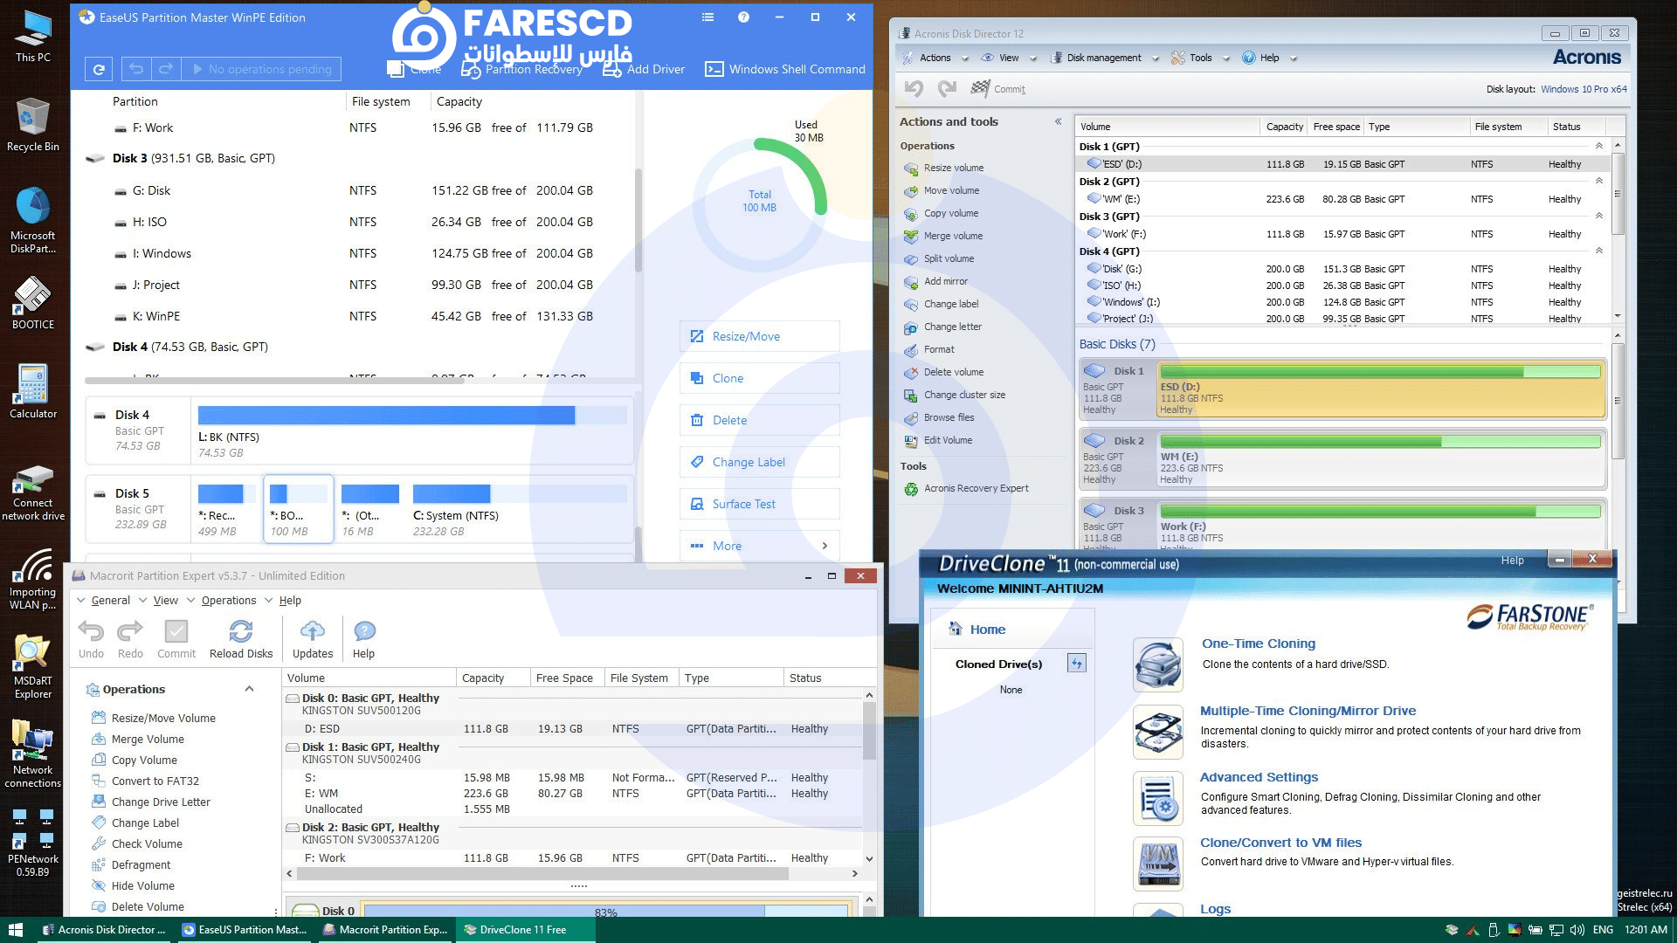1677x943 pixels.
Task: Click Resize volume in Acronis operations
Action: pyautogui.click(x=954, y=168)
